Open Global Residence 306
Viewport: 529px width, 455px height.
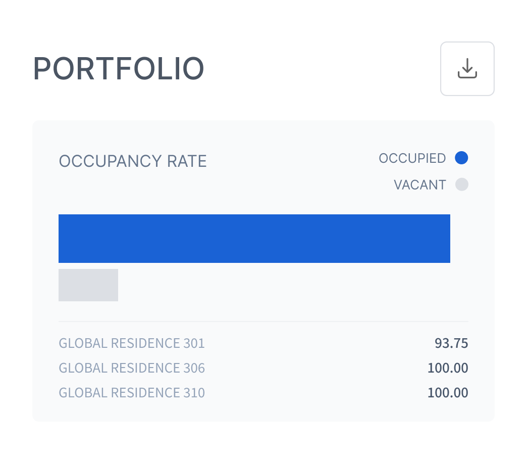pyautogui.click(x=132, y=368)
